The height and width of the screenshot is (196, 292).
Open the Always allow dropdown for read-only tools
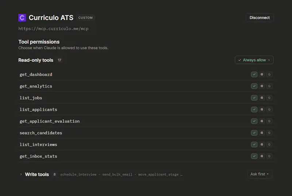point(254,60)
